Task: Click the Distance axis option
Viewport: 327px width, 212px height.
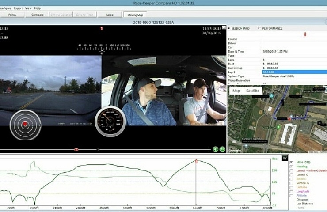Action: 302,200
